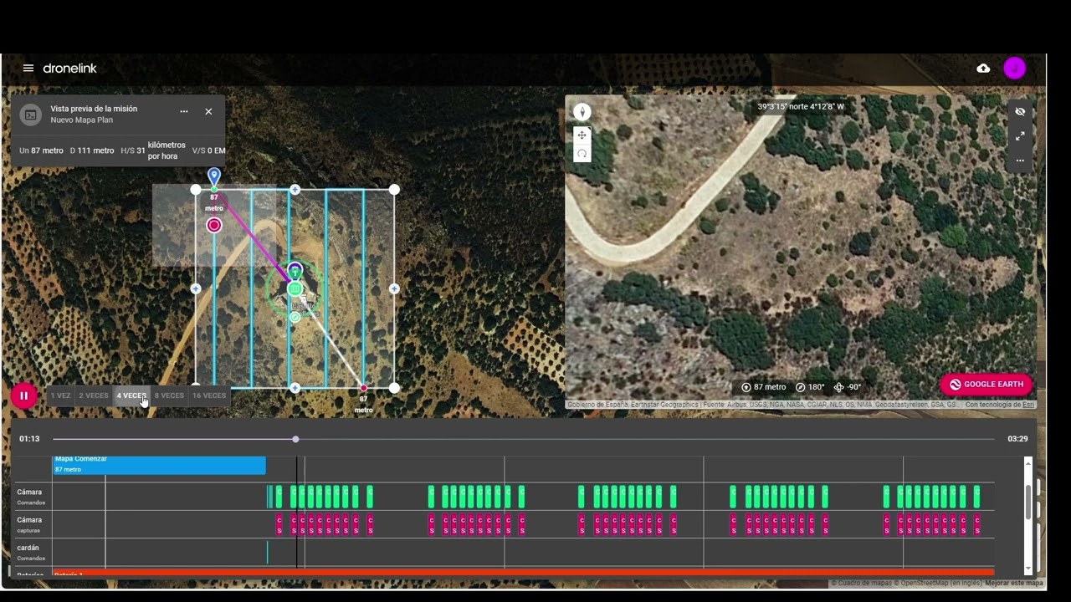The image size is (1071, 602).
Task: Click the timeline scroll-up arrow
Action: coord(1028,463)
